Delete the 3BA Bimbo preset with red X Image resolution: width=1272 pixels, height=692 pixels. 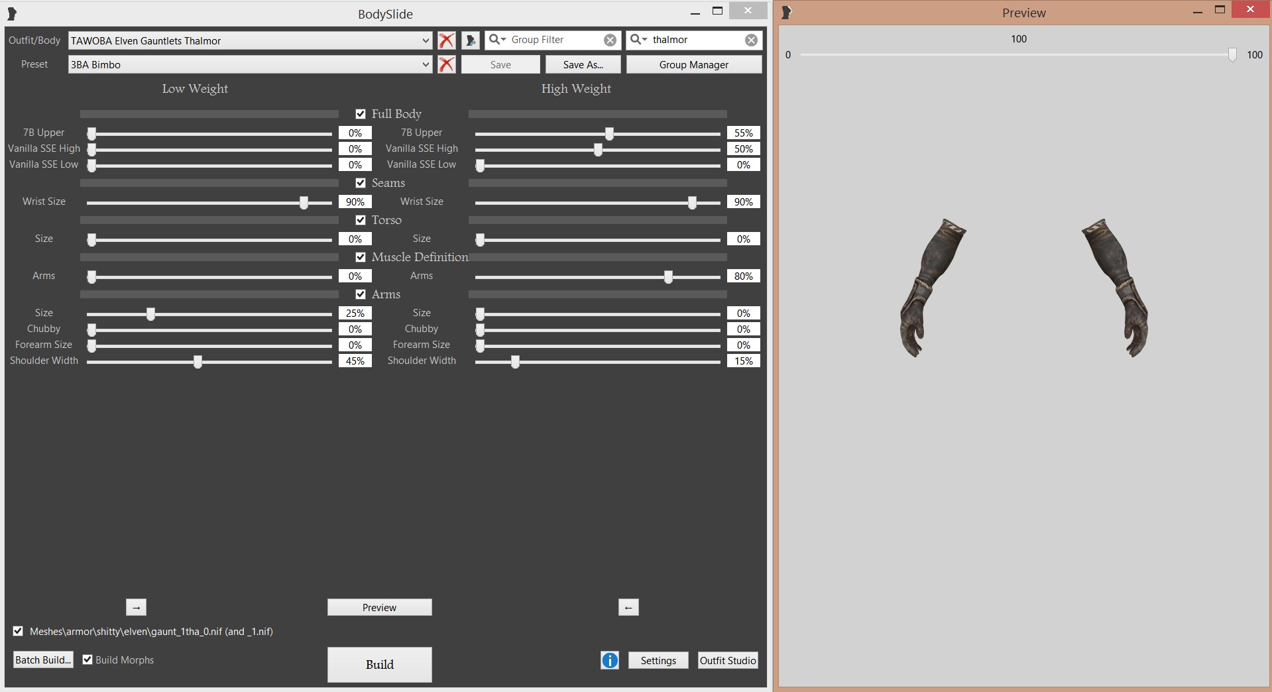(447, 64)
